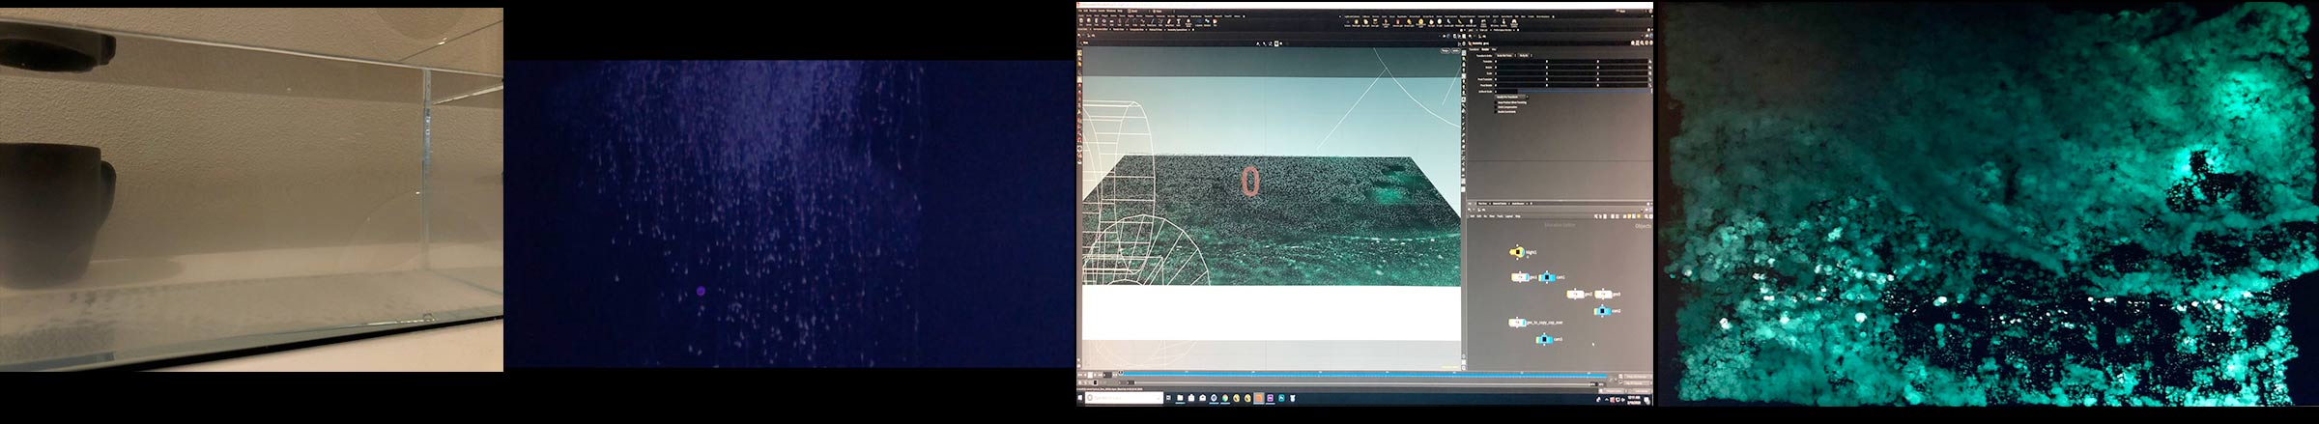This screenshot has width=2319, height=424.
Task: Select the geo_to_copy node
Action: pyautogui.click(x=1519, y=323)
